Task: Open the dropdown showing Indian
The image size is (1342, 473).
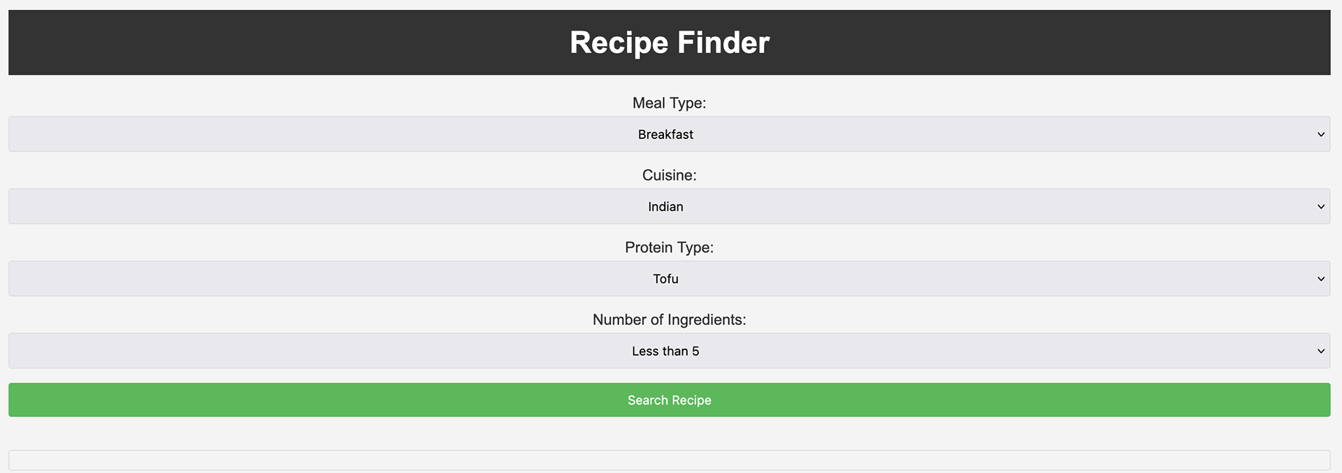Action: tap(665, 207)
